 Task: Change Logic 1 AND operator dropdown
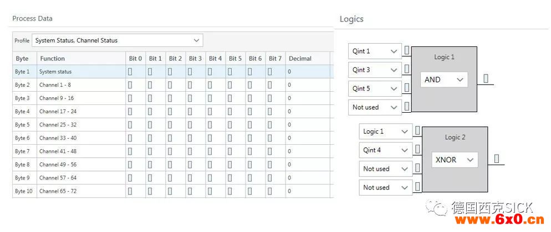(444, 80)
